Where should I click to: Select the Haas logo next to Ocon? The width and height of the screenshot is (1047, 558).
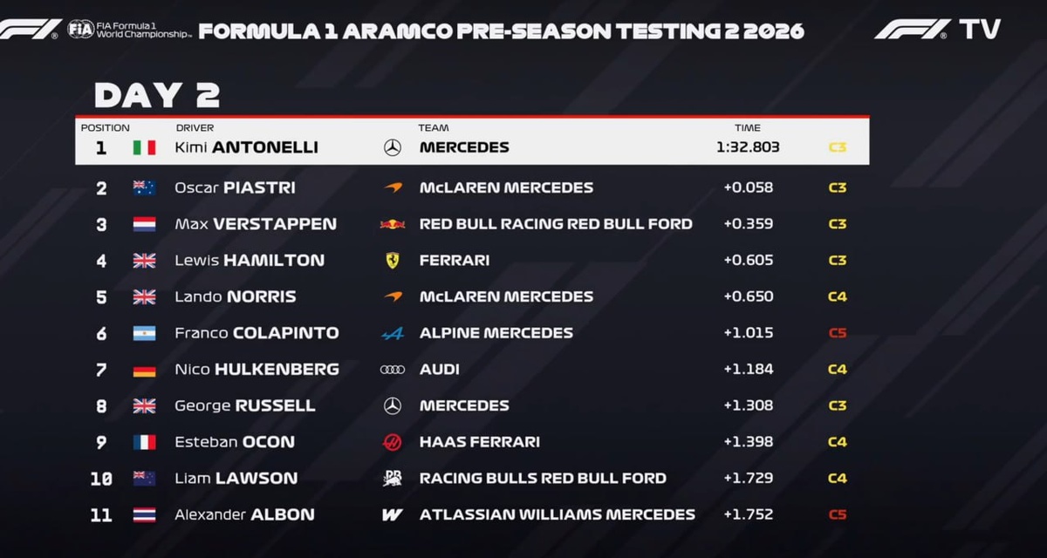[x=393, y=442]
